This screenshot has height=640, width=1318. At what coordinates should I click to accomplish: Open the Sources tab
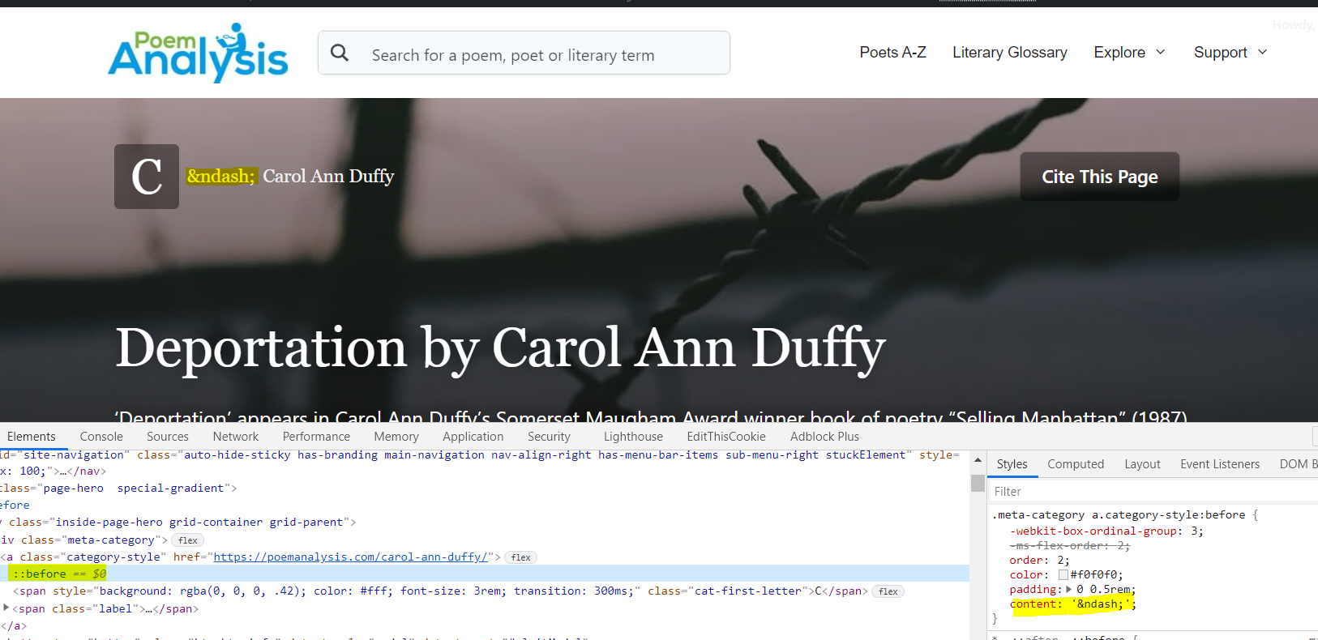coord(168,437)
